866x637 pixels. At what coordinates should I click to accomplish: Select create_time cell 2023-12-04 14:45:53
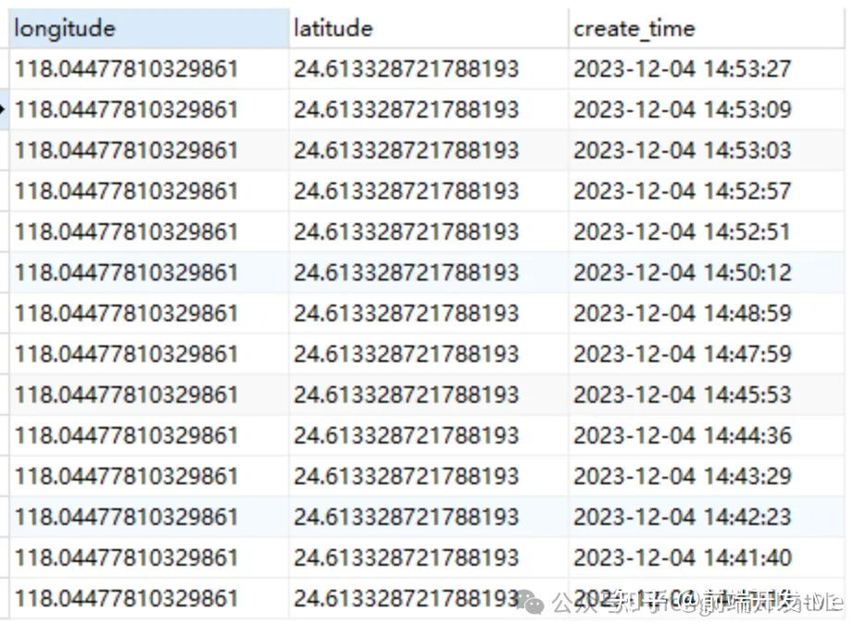click(x=707, y=394)
